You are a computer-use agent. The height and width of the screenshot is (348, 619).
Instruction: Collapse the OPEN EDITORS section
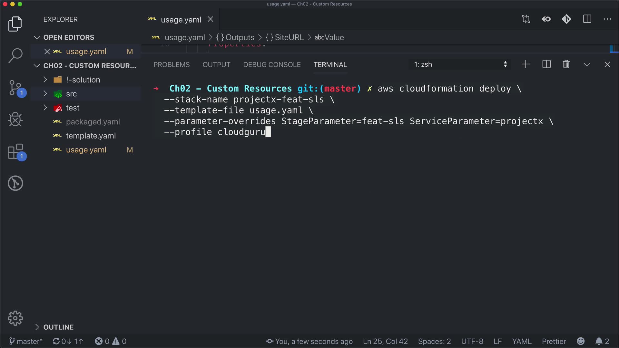[x=69, y=37]
